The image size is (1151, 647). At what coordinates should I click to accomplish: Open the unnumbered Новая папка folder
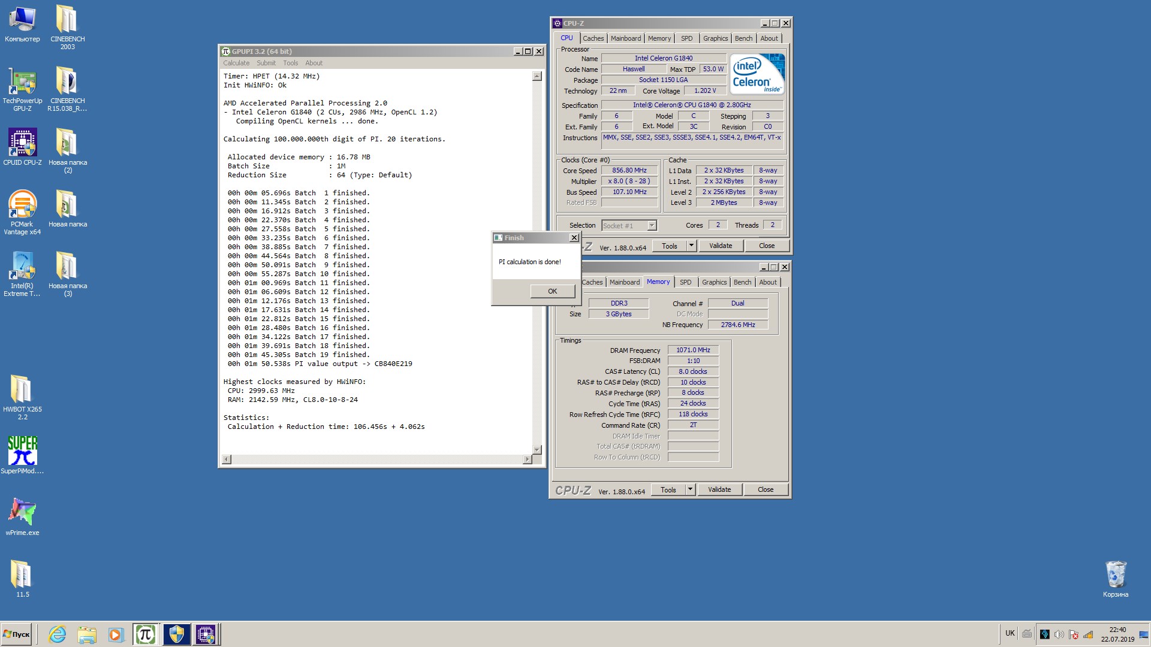[67, 208]
